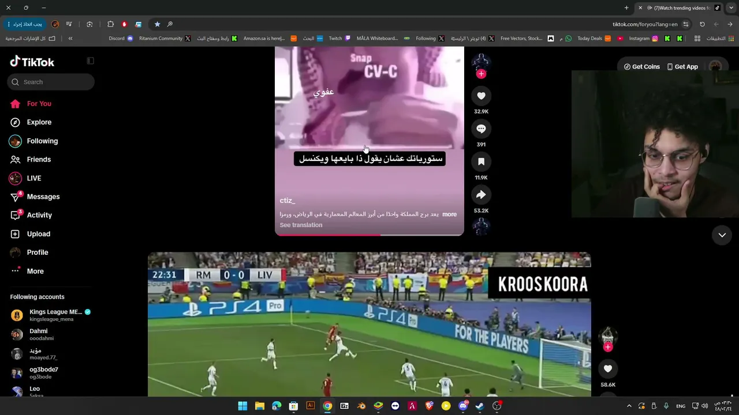
Task: Open Kings League ME followed account
Action: point(51,315)
